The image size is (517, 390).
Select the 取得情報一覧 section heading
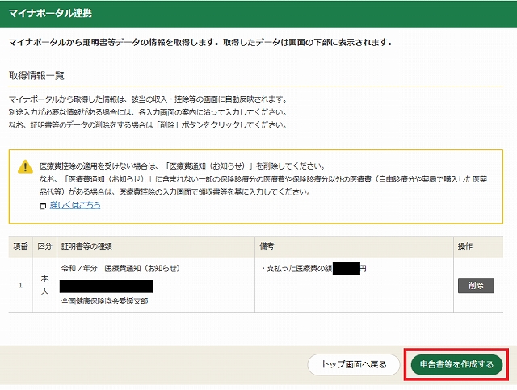point(36,75)
